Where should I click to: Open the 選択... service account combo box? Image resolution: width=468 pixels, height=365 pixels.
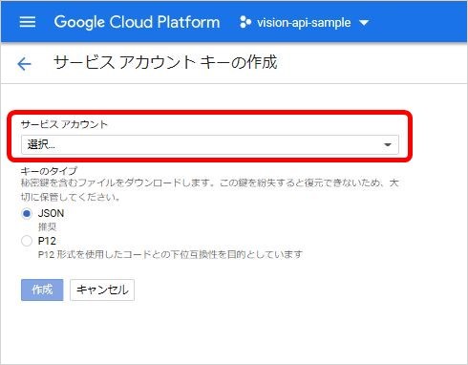pyautogui.click(x=210, y=145)
